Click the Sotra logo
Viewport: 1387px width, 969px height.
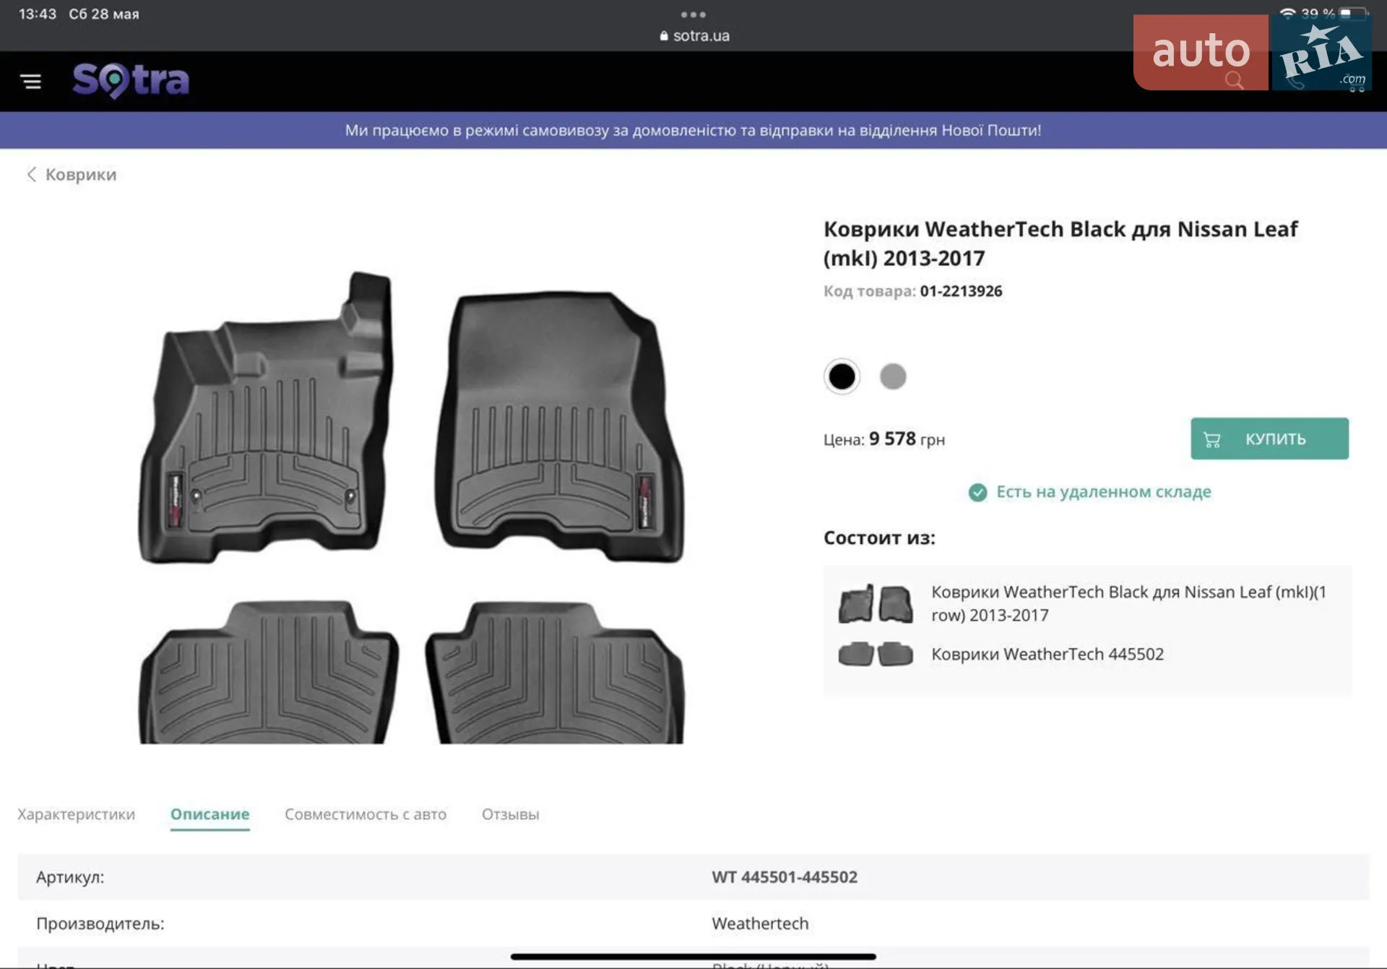click(x=131, y=80)
